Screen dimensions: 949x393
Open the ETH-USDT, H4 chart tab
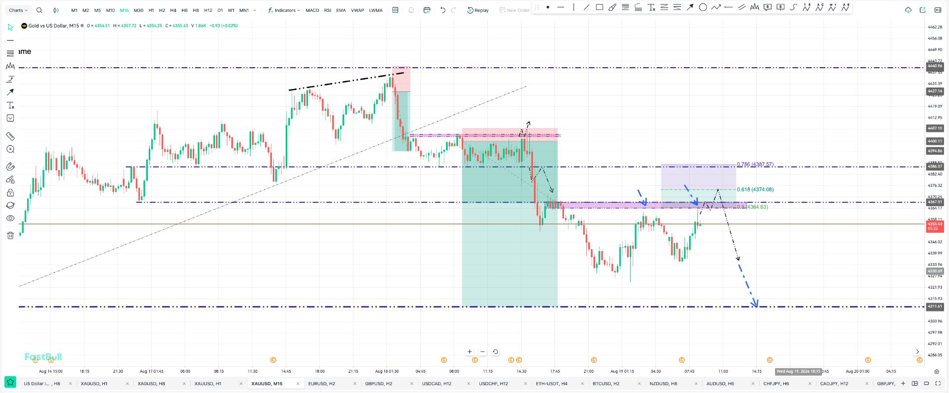552,384
